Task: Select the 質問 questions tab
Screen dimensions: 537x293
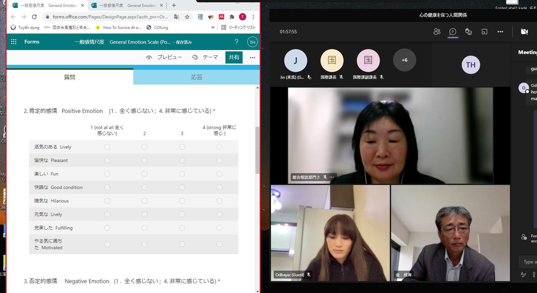Action: [70, 77]
